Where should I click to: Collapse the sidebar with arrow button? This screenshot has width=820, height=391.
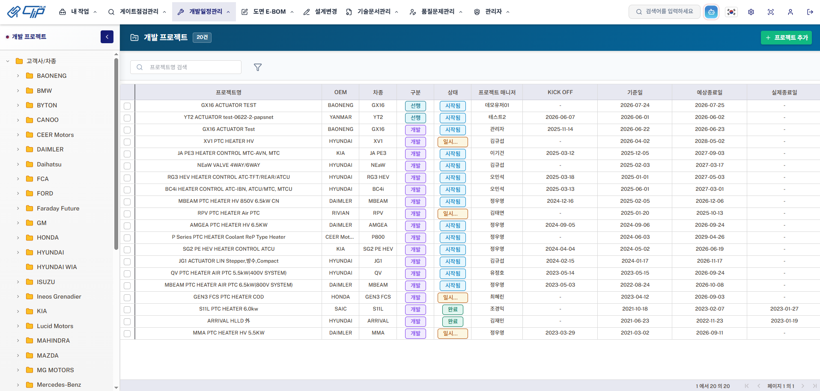click(107, 37)
